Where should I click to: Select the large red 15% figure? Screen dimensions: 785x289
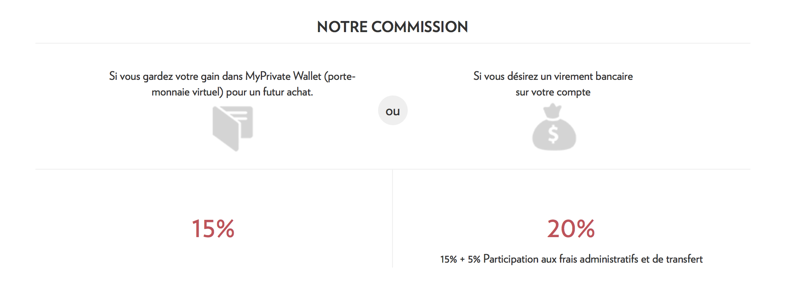[213, 229]
